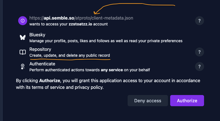Click the 'Manage your profile, posts, likes' description
The image size is (220, 121).
106,41
